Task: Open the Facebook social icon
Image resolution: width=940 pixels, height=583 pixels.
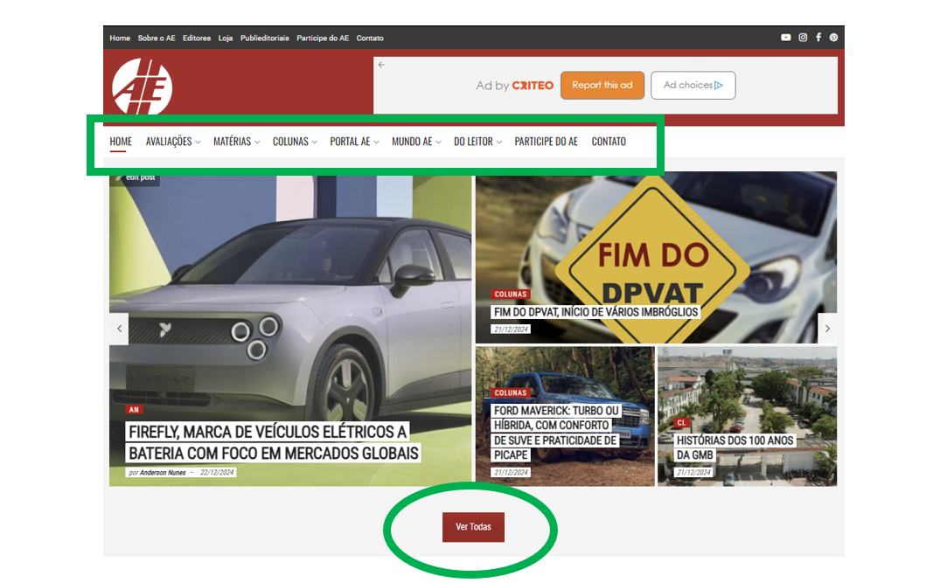Action: pos(818,38)
